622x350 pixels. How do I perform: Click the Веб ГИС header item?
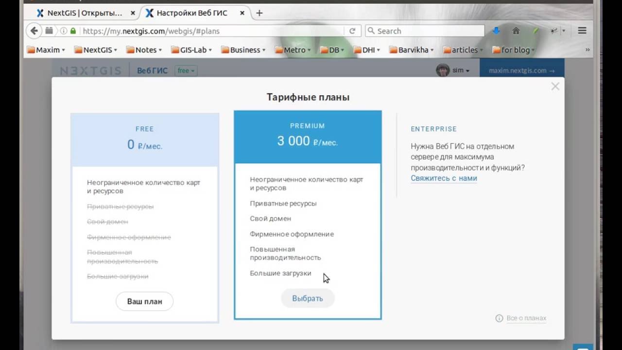[152, 70]
